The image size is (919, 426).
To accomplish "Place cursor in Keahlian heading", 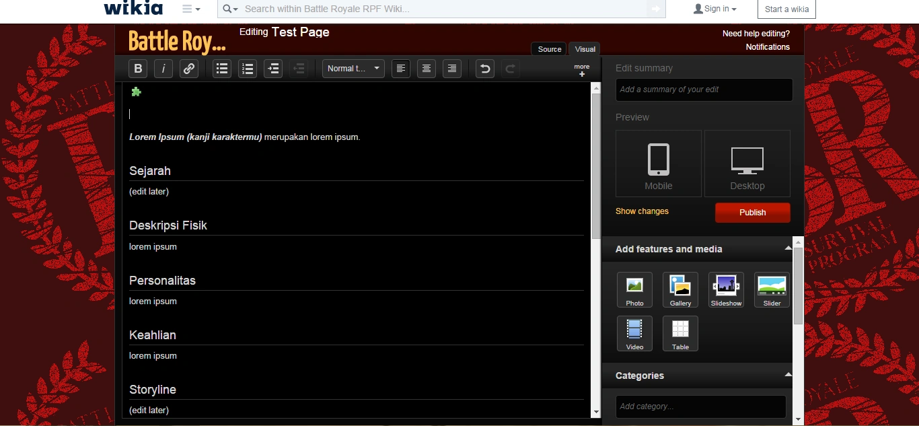I will tap(153, 335).
